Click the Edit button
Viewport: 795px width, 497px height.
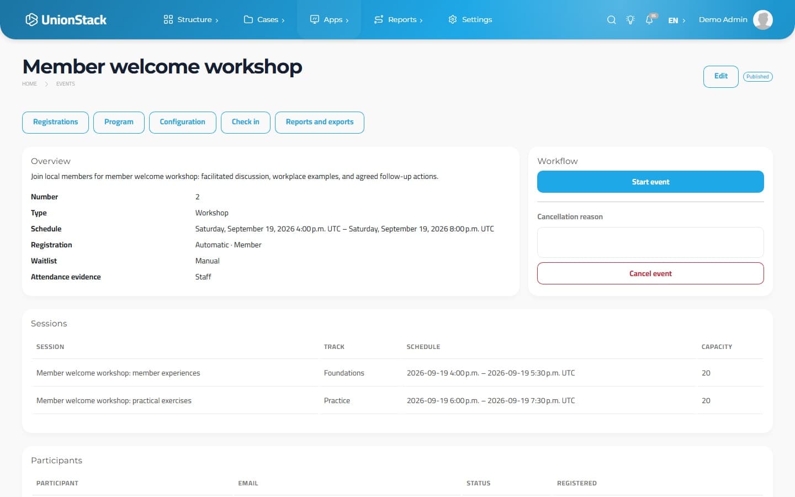tap(720, 76)
